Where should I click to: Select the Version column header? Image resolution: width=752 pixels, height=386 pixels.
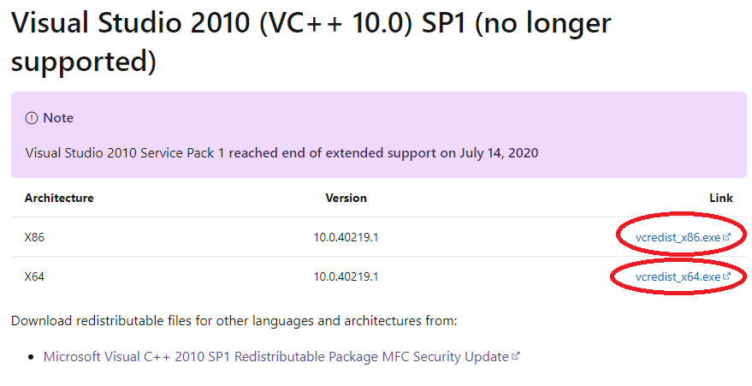[346, 198]
